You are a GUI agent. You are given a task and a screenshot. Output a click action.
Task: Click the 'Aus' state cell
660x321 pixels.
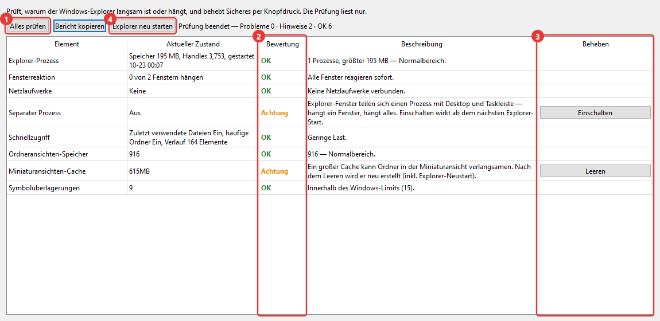(x=193, y=113)
